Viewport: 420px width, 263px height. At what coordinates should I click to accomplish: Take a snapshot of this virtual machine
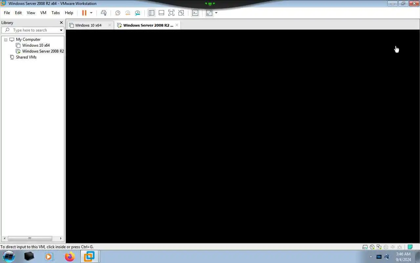tap(117, 13)
